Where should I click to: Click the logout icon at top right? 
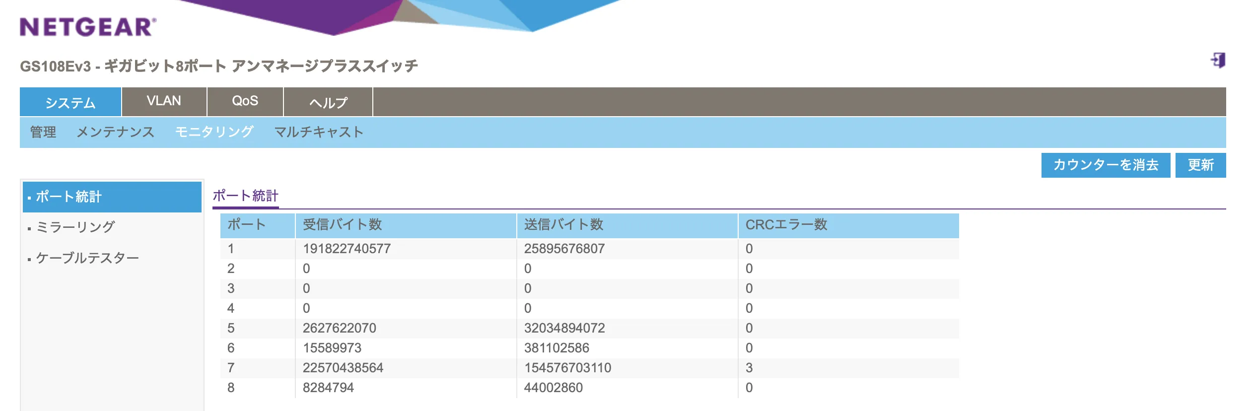tap(1218, 61)
